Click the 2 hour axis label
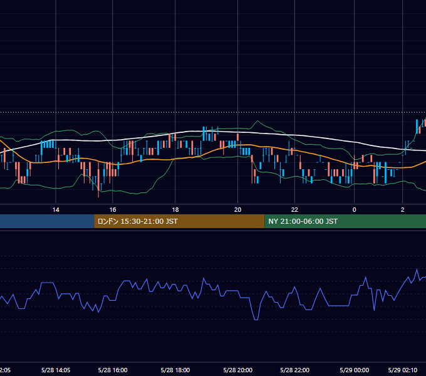The width and height of the screenshot is (426, 376). 403,210
